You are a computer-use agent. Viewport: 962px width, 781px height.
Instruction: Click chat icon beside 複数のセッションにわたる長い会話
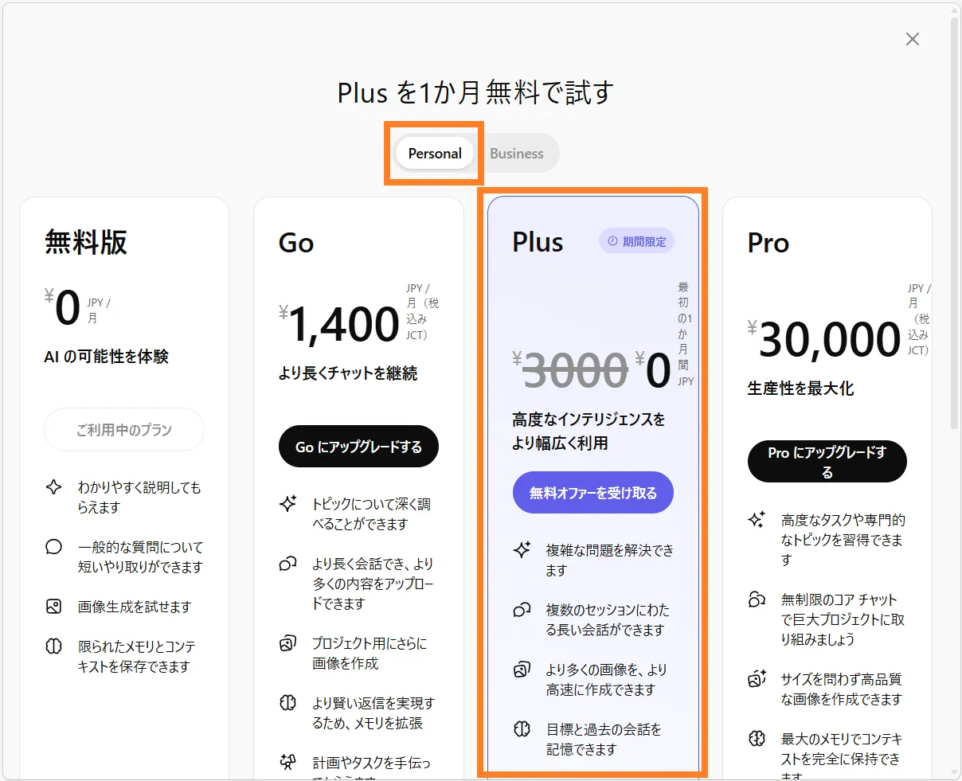coord(522,610)
